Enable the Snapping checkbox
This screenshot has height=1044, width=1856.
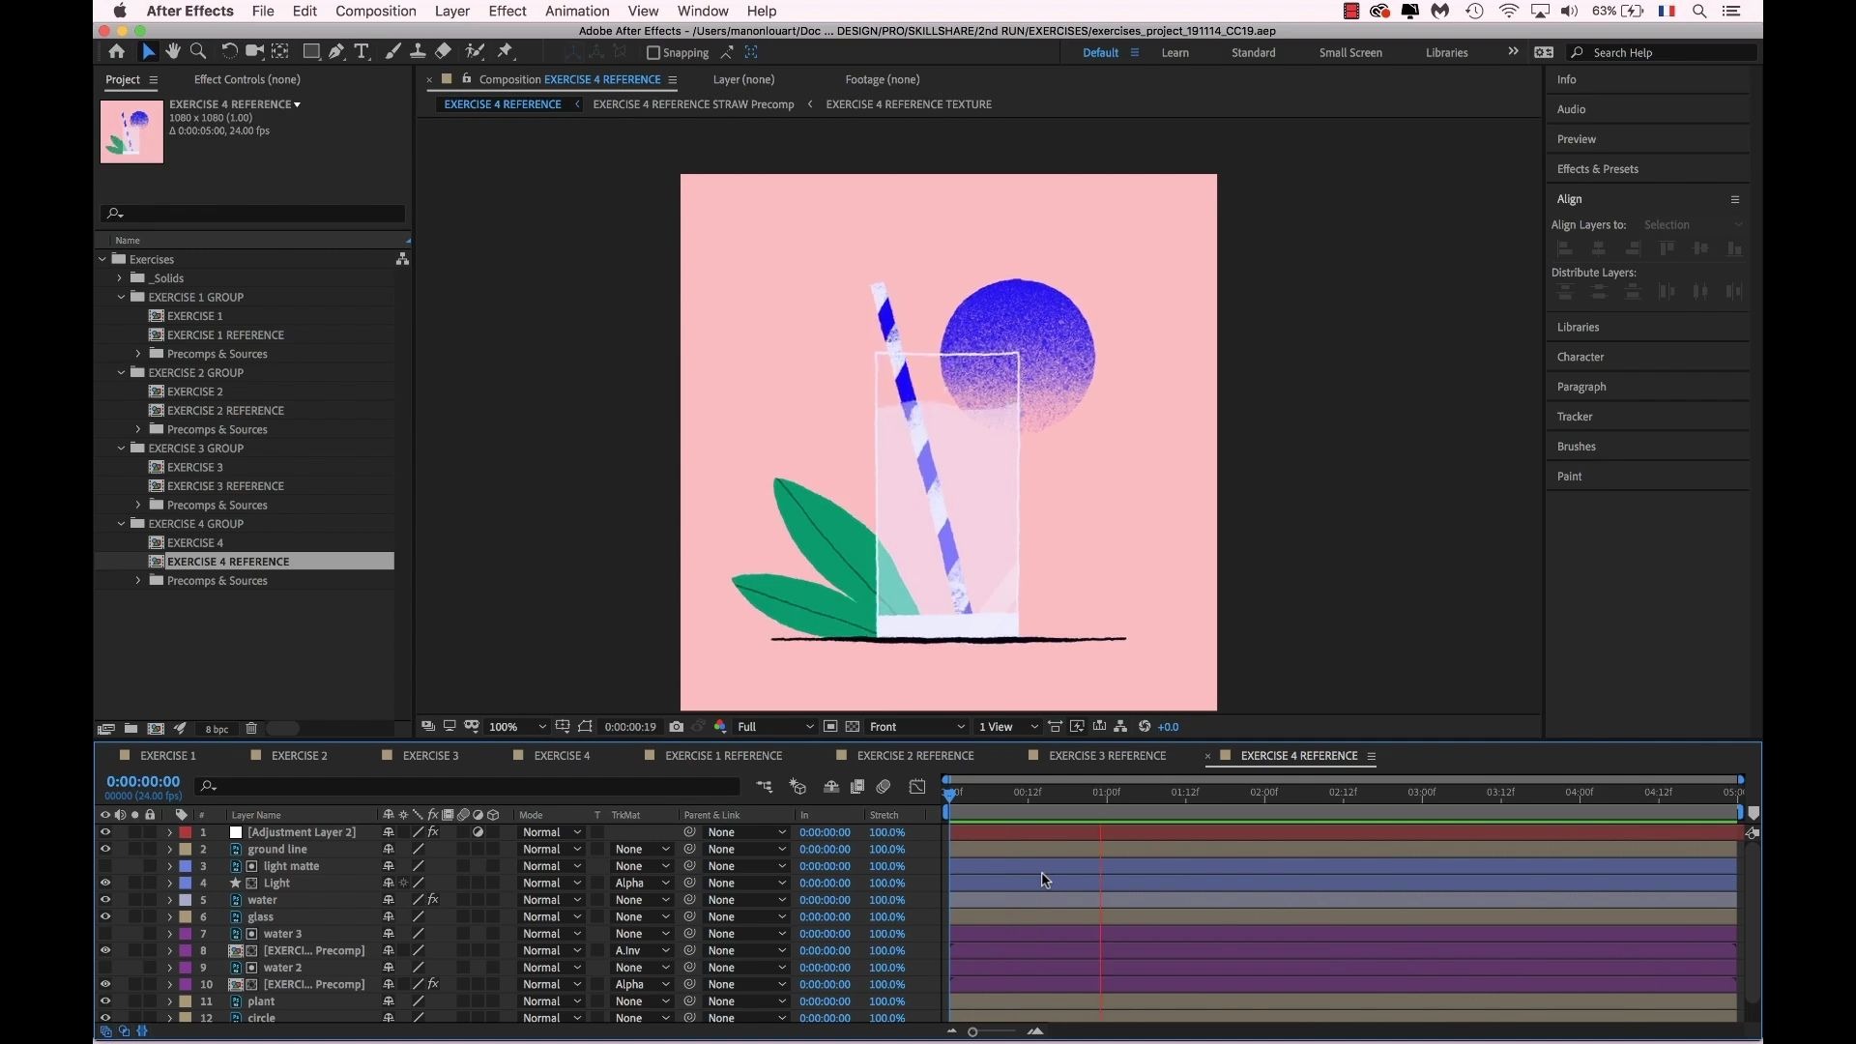pos(653,53)
